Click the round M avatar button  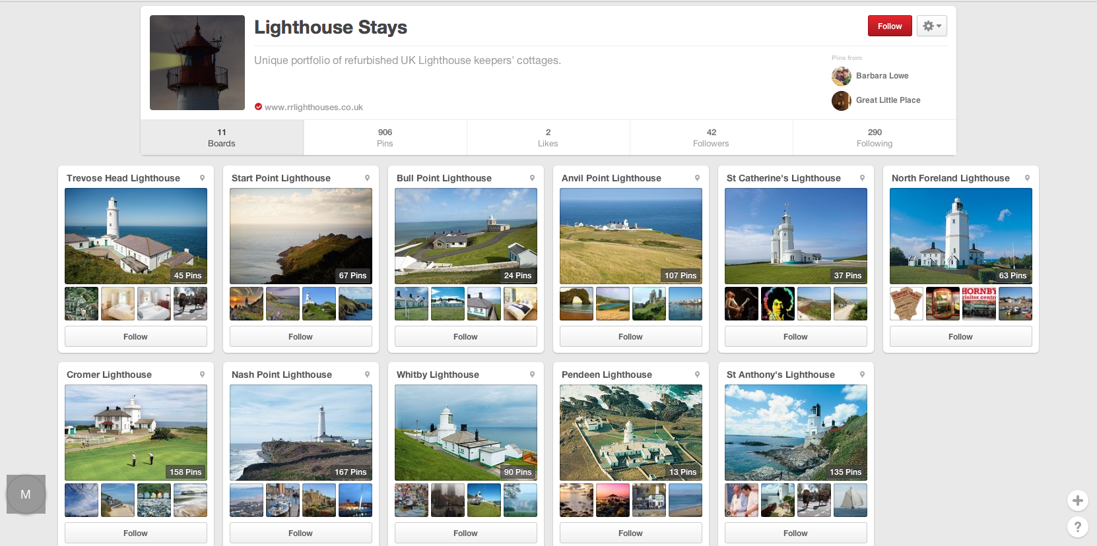(26, 494)
